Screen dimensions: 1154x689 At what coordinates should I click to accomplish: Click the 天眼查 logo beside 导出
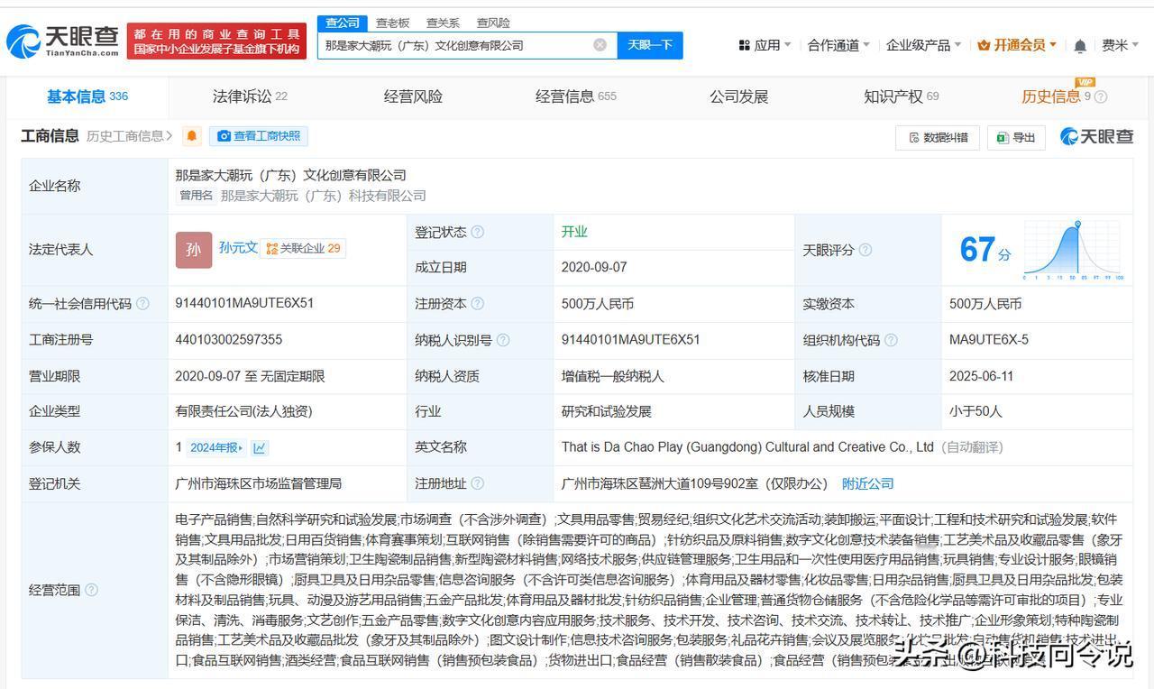point(1096,136)
